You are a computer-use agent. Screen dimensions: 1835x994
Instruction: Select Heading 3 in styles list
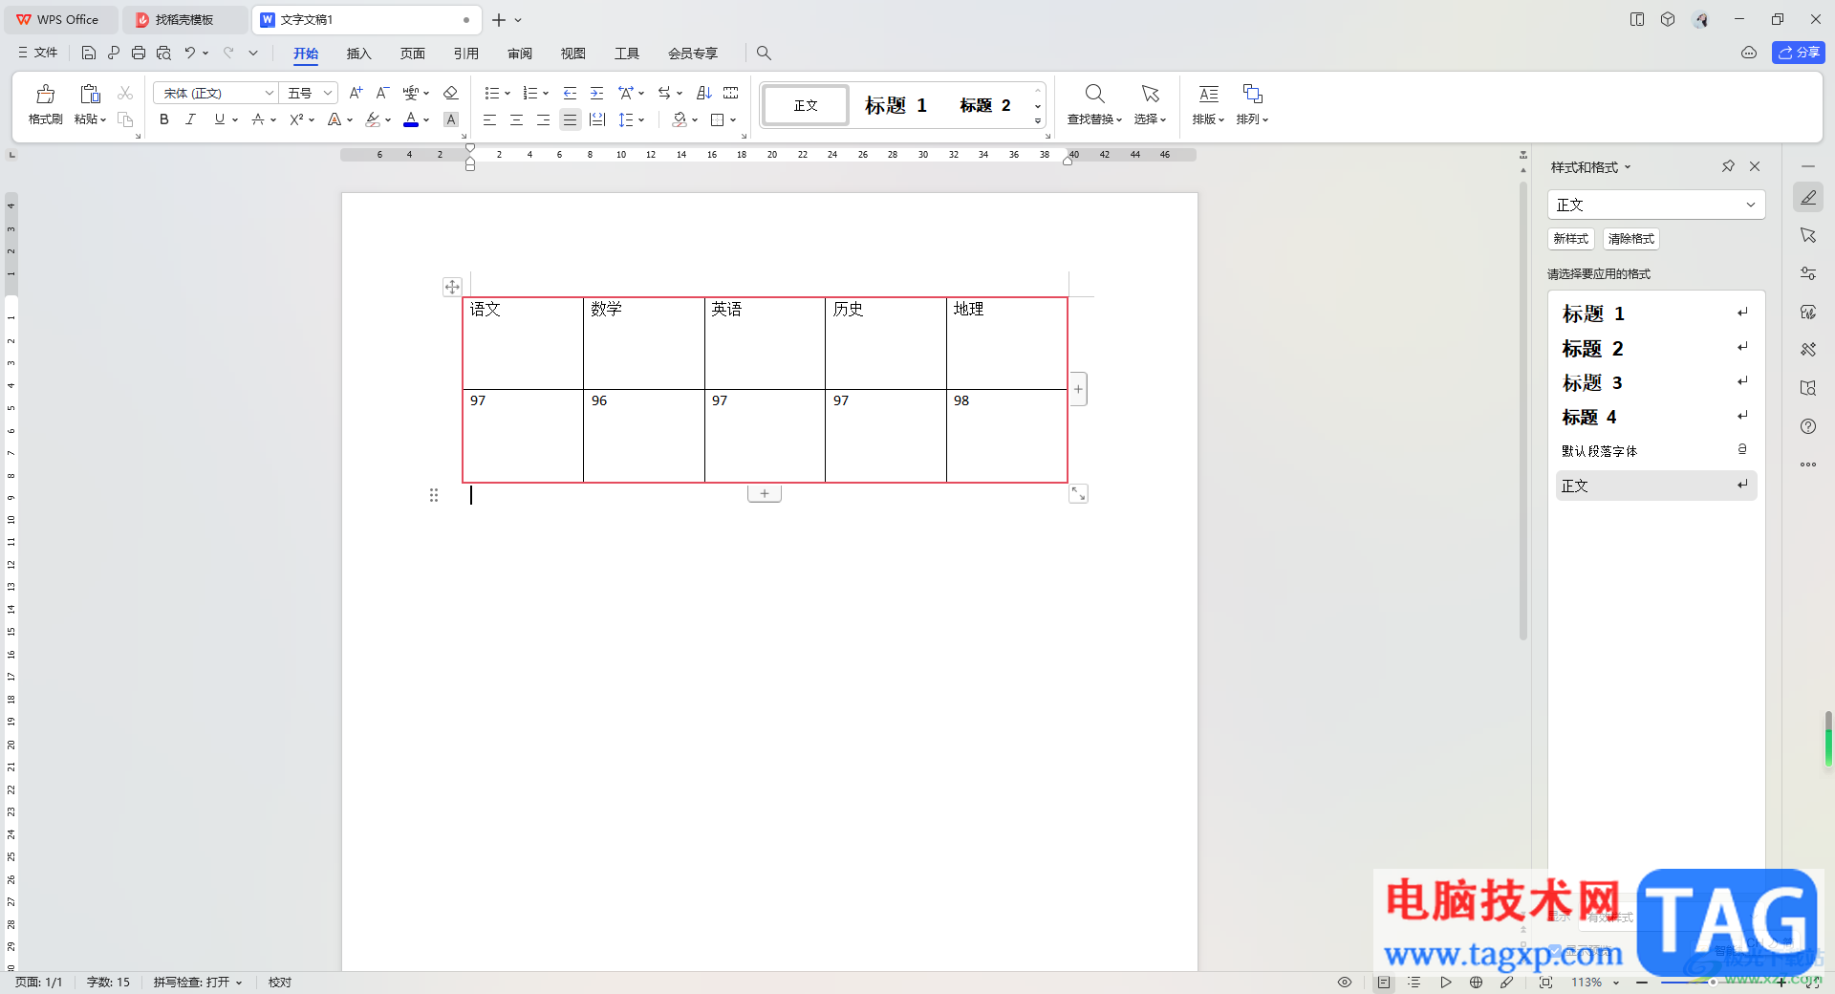[x=1656, y=382]
